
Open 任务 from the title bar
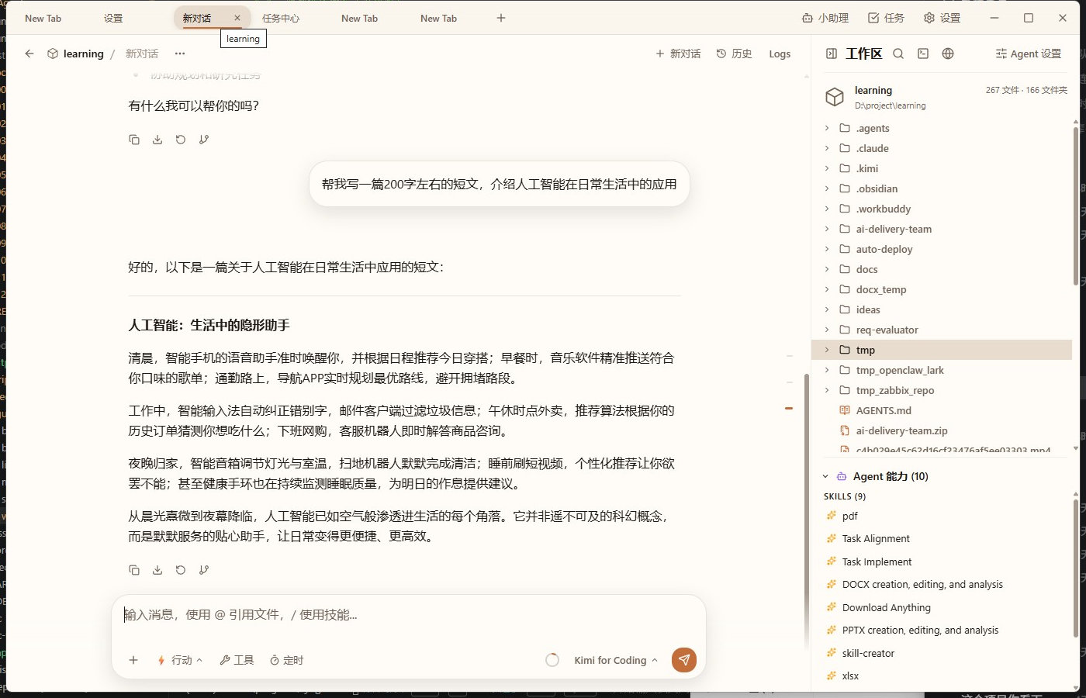point(886,18)
